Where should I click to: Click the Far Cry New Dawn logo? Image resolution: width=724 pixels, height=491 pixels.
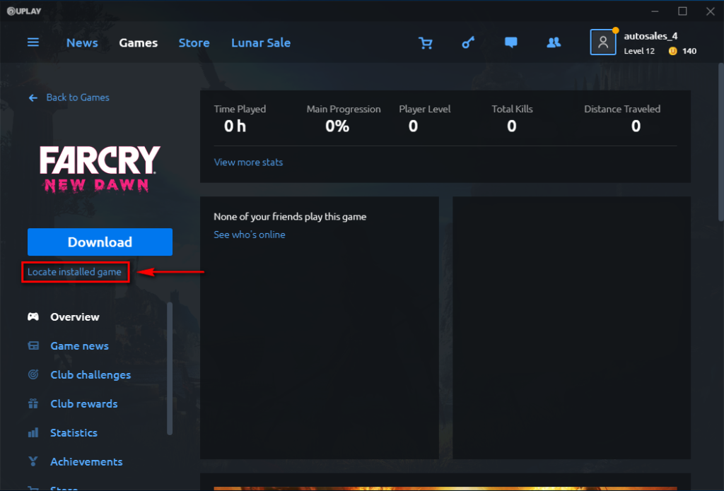[x=100, y=169]
